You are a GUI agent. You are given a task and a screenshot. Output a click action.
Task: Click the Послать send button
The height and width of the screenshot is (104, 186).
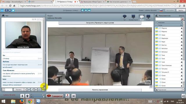point(19,90)
